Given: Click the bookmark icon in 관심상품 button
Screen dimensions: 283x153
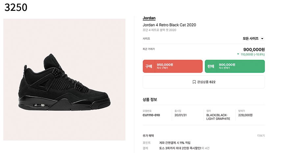Looking at the screenshot, I should point(194,82).
